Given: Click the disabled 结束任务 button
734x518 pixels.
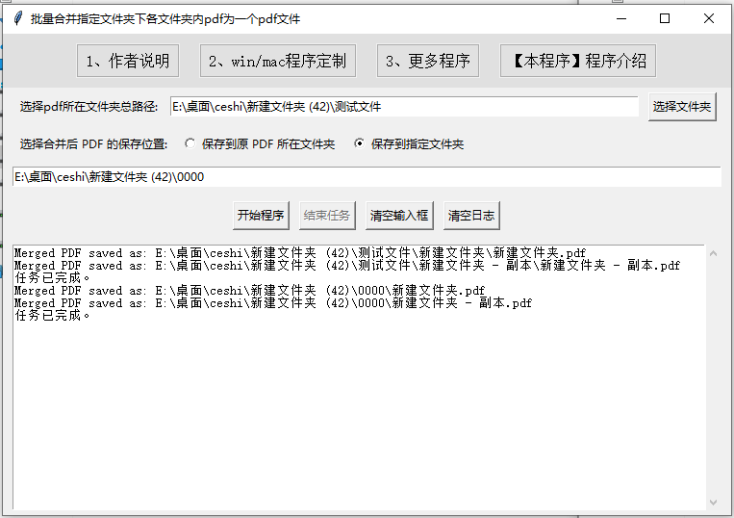Looking at the screenshot, I should click(327, 216).
